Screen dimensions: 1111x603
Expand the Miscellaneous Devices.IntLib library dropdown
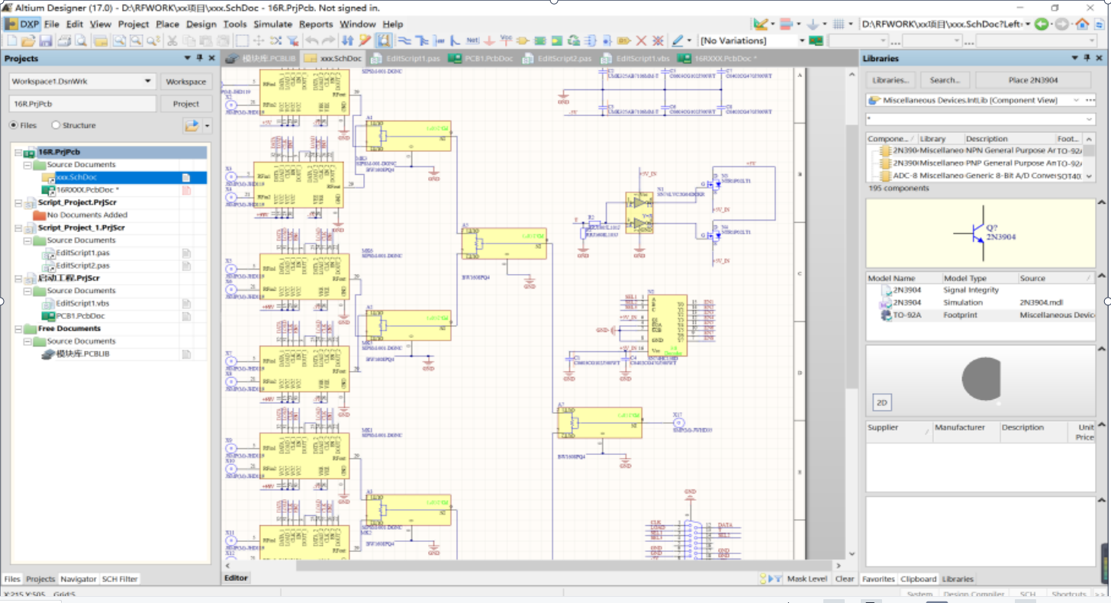point(1076,100)
